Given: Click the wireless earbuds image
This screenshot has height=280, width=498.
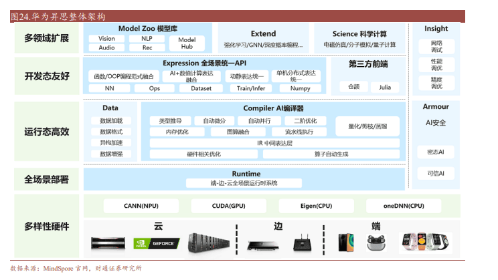Looking at the screenshot, I should coord(376,243).
